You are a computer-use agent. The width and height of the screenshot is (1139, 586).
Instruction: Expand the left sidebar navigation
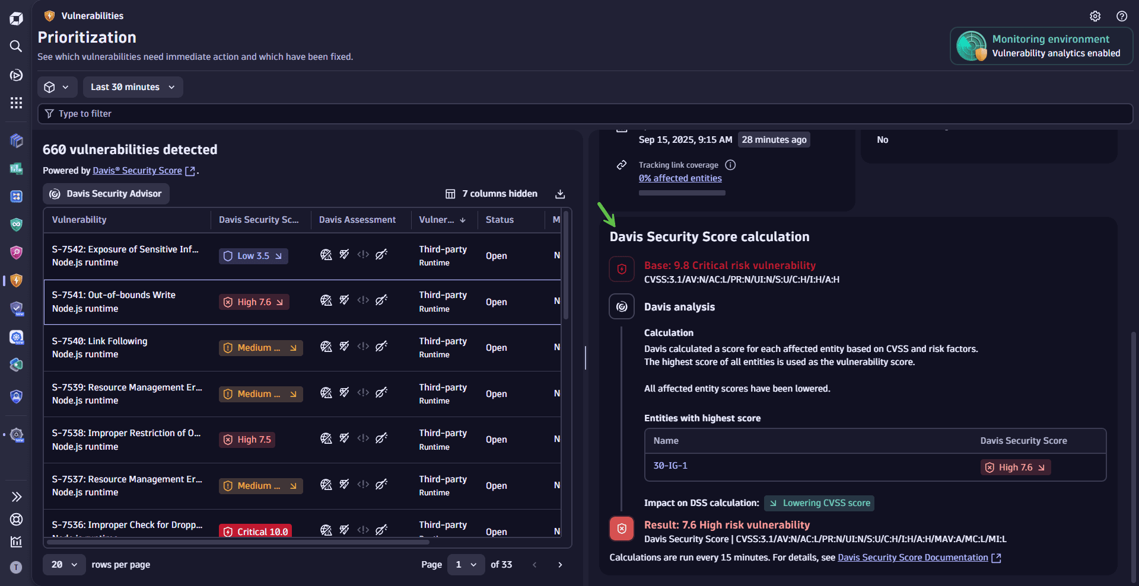pos(16,497)
